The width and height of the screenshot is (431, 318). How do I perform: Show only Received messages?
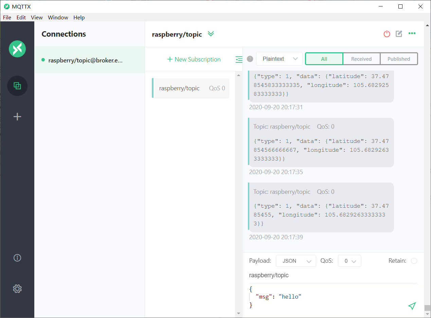(x=361, y=59)
